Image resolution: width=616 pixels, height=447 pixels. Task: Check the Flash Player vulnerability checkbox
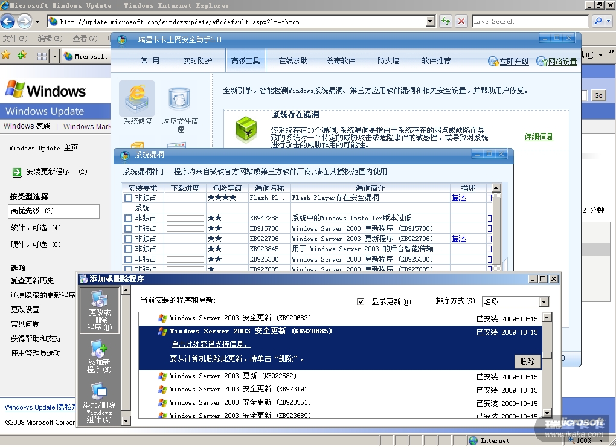pyautogui.click(x=128, y=198)
